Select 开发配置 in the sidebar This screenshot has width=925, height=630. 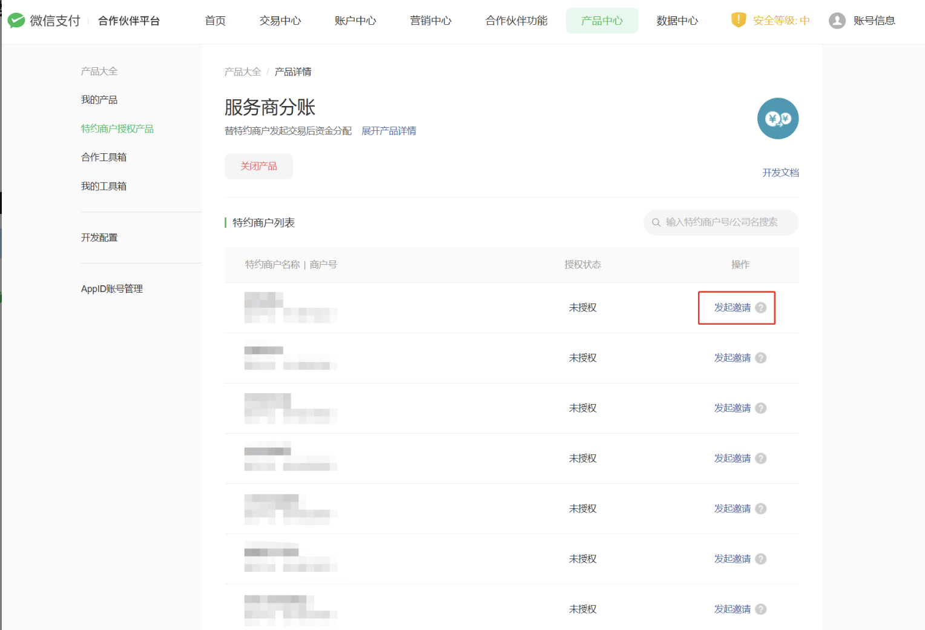pos(99,237)
